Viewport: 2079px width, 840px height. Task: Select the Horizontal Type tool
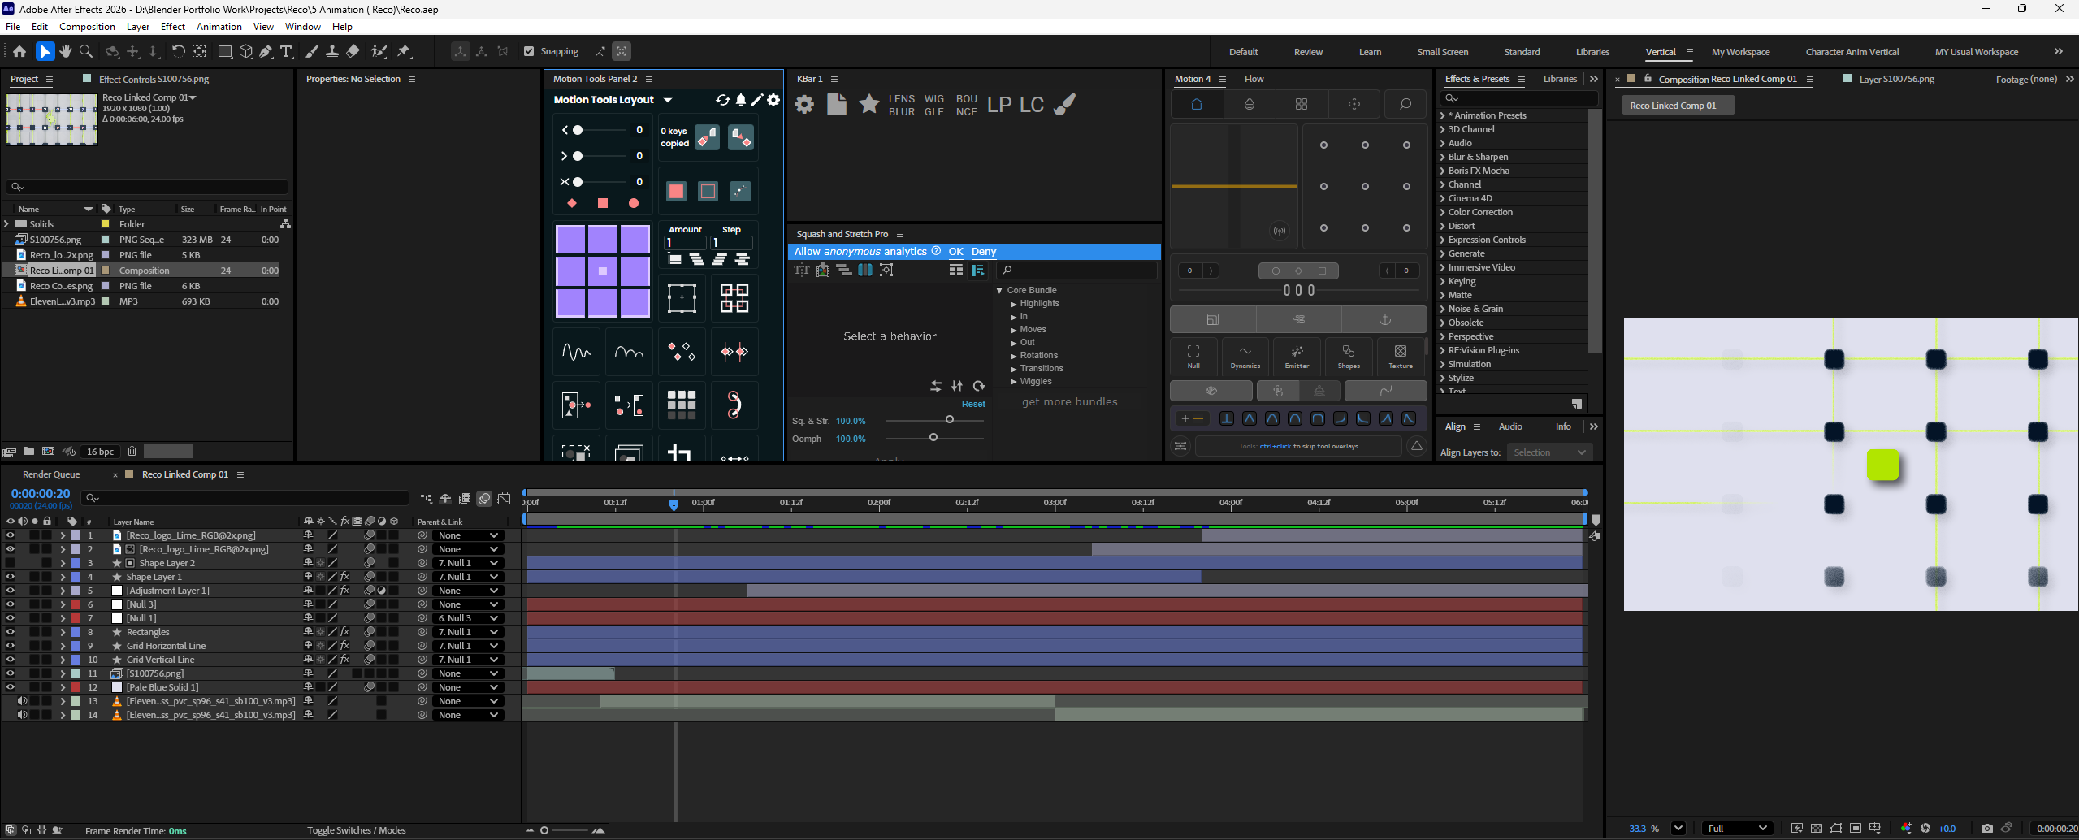[286, 51]
